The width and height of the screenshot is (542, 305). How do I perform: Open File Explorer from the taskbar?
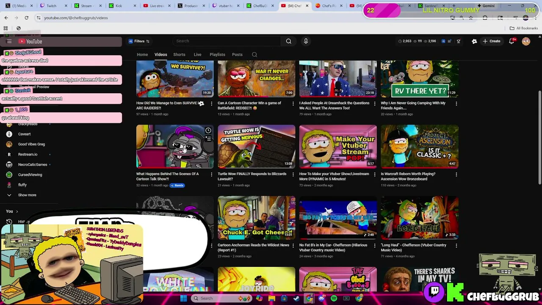click(272, 298)
